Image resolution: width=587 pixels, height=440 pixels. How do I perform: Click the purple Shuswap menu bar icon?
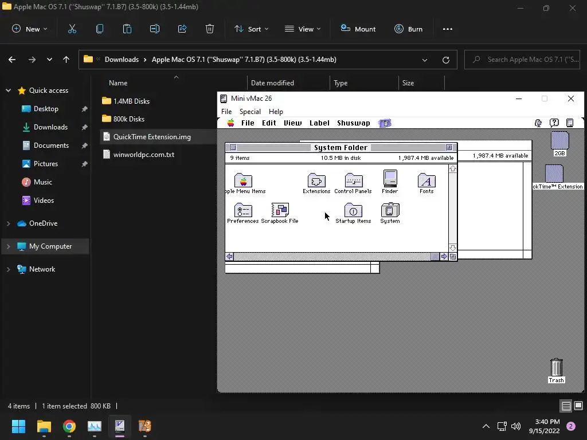coord(385,123)
